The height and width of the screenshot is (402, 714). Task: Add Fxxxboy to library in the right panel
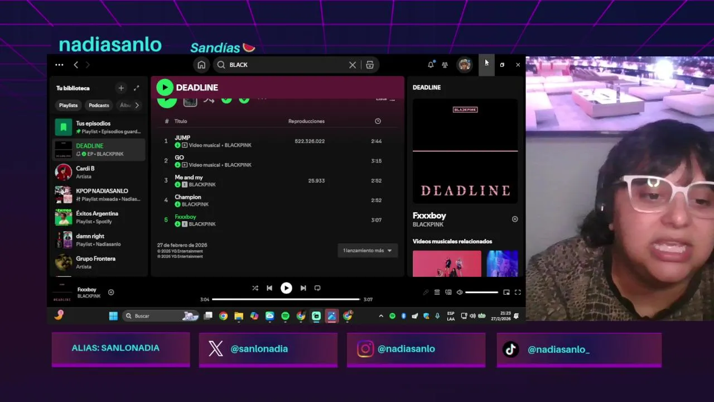point(515,219)
